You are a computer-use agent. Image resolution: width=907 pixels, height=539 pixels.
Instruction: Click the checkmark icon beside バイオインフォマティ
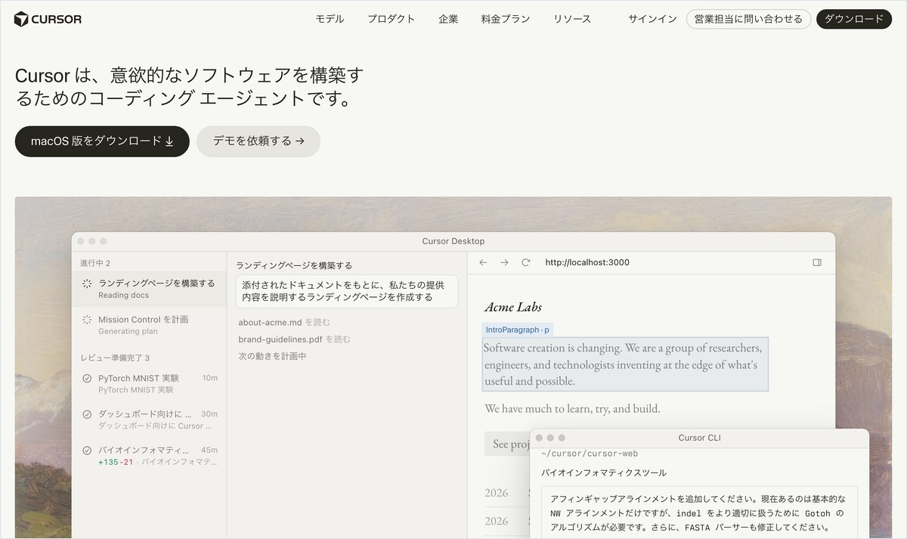[x=87, y=451]
